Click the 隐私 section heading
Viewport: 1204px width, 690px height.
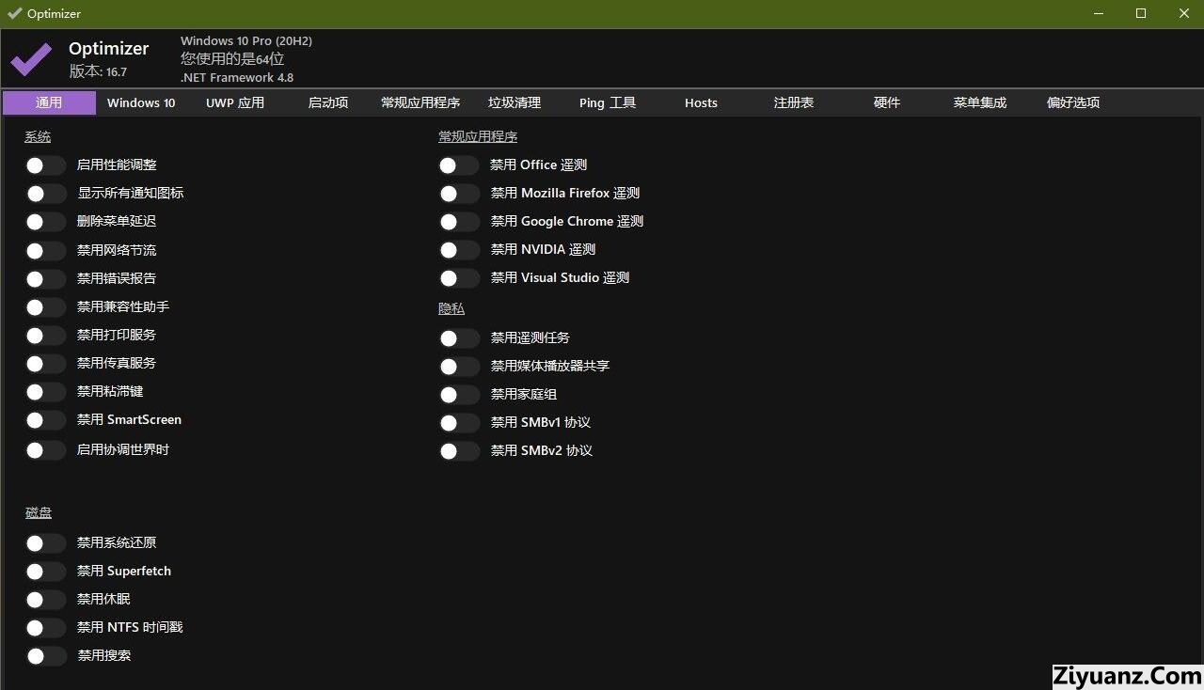coord(451,309)
